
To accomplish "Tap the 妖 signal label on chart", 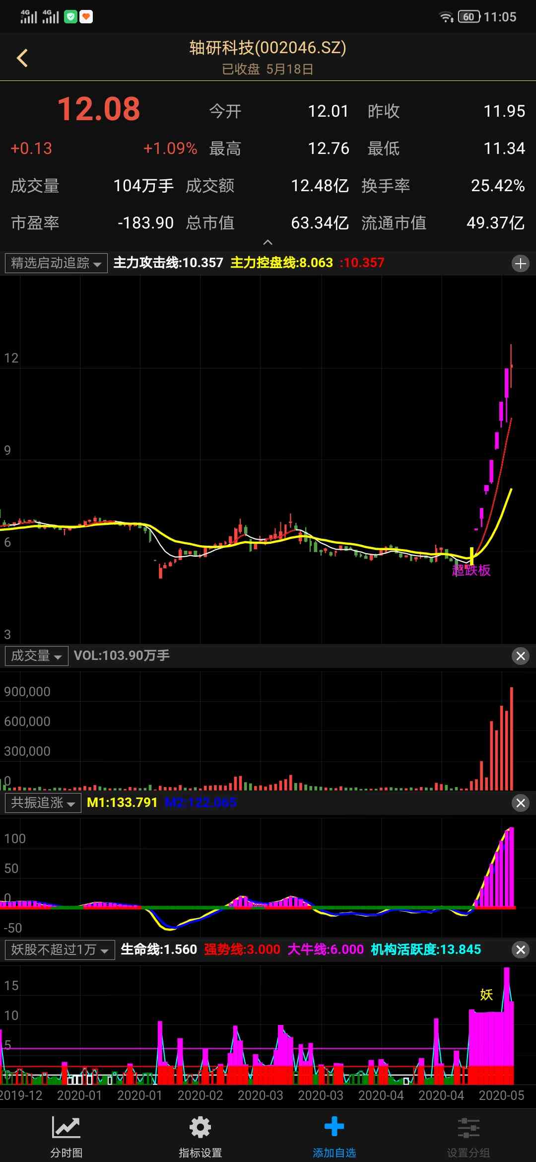I will point(486,995).
